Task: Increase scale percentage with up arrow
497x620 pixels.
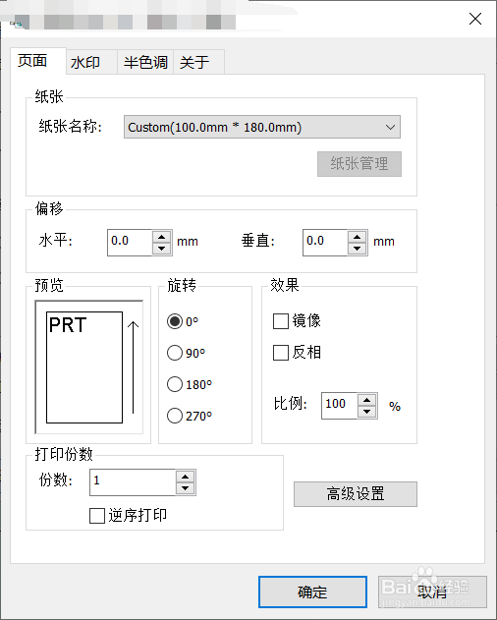Action: [367, 400]
